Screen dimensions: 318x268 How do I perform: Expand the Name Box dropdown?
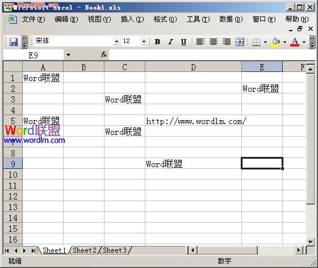(68, 55)
